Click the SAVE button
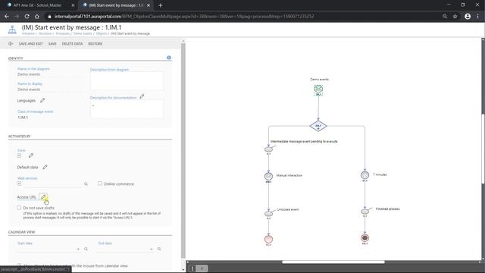This screenshot has width=485, height=273. (52, 44)
